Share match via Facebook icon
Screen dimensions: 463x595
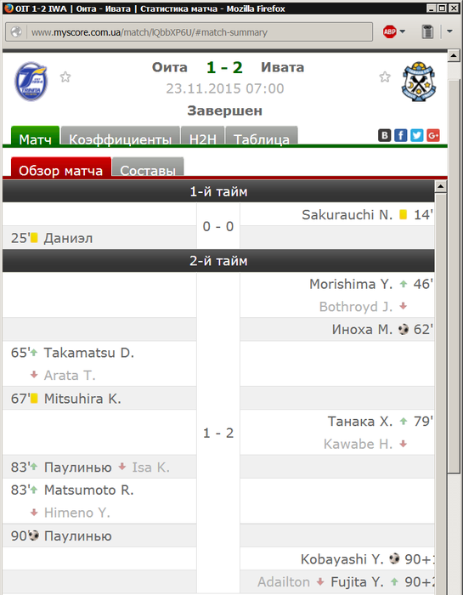(400, 135)
